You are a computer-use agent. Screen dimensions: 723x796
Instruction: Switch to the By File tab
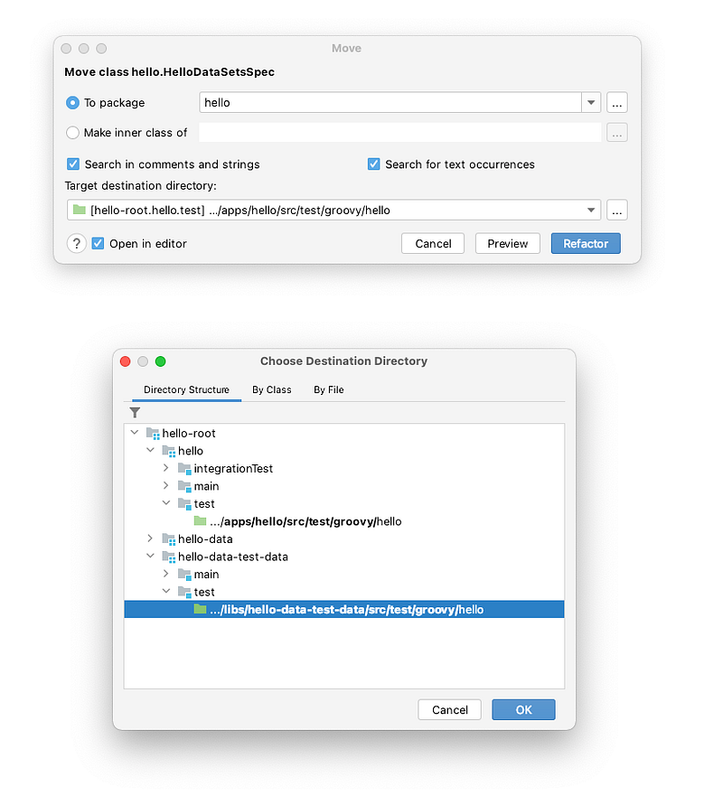(328, 389)
